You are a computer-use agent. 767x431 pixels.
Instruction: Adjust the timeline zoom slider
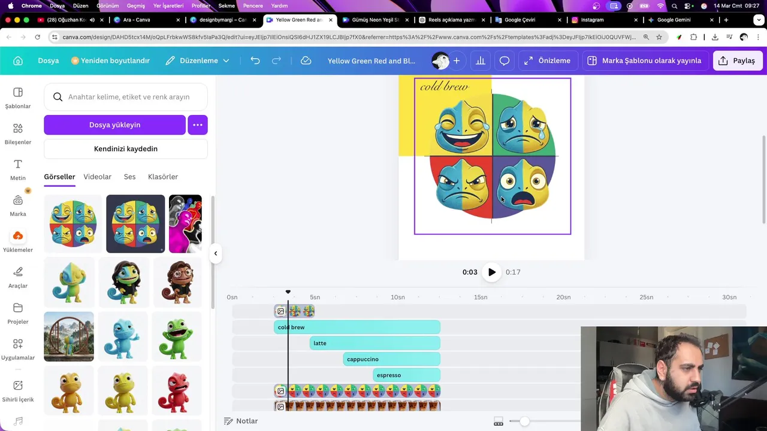524,421
